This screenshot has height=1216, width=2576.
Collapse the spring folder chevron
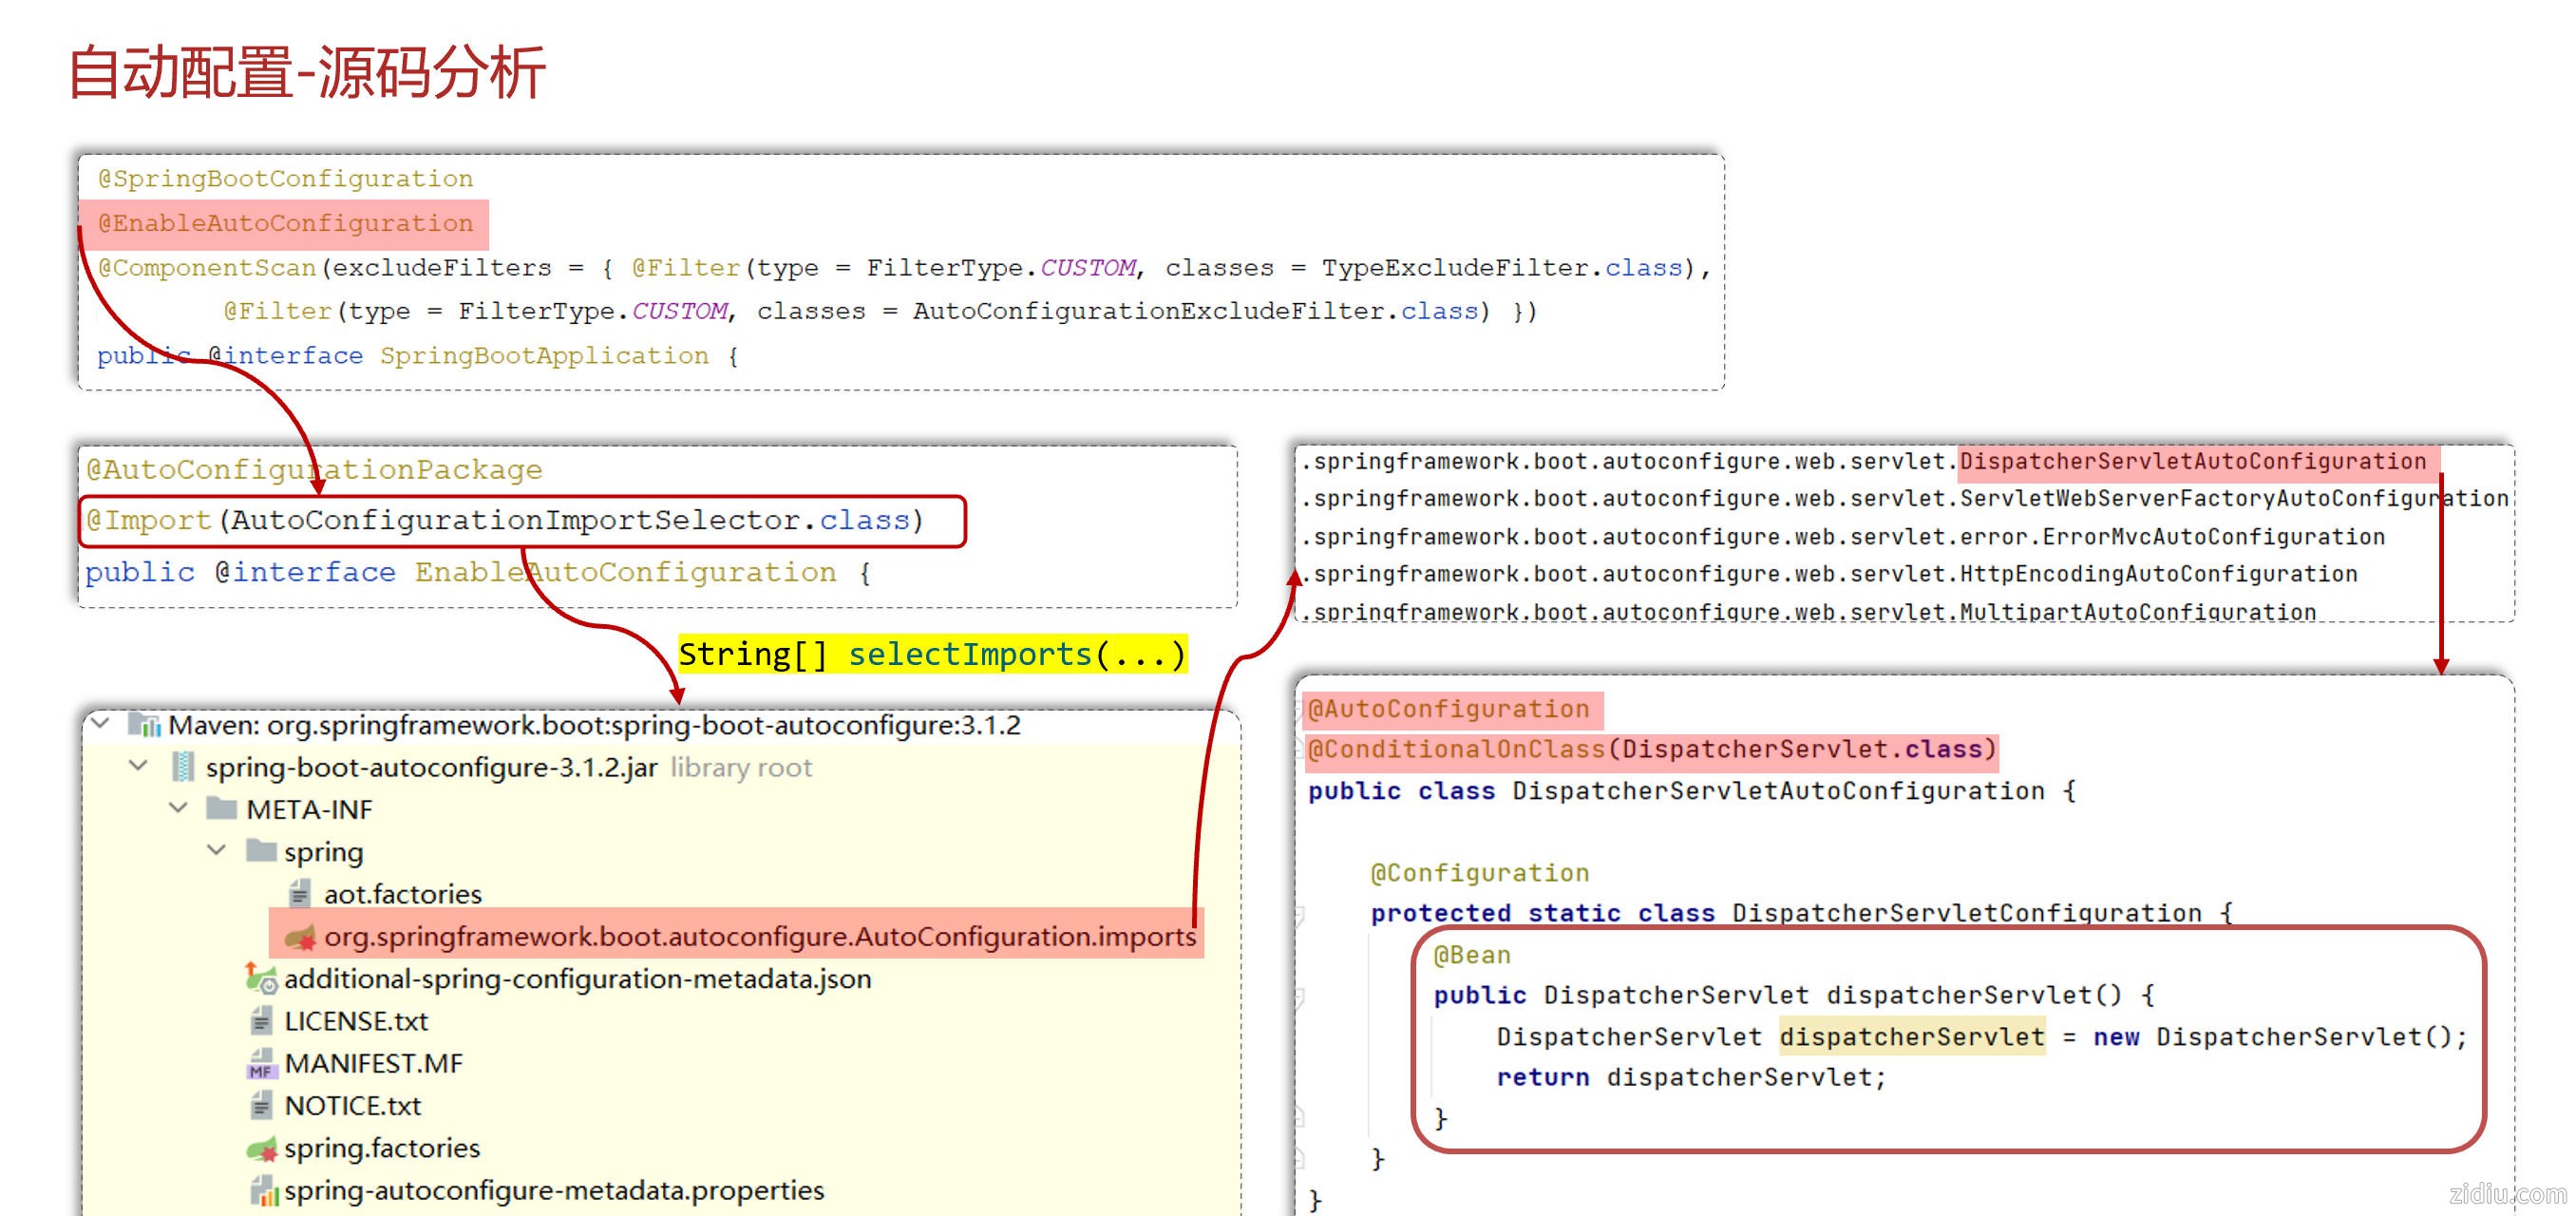(x=216, y=851)
